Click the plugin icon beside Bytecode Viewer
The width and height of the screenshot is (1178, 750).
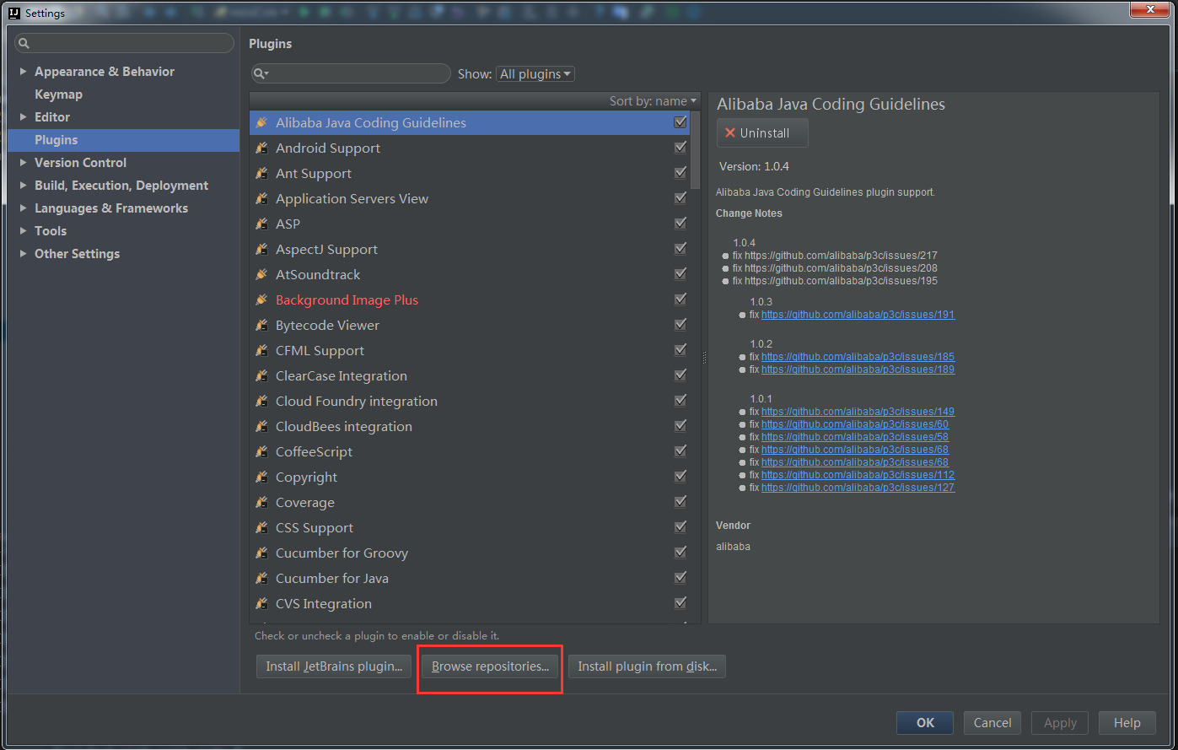tap(261, 325)
